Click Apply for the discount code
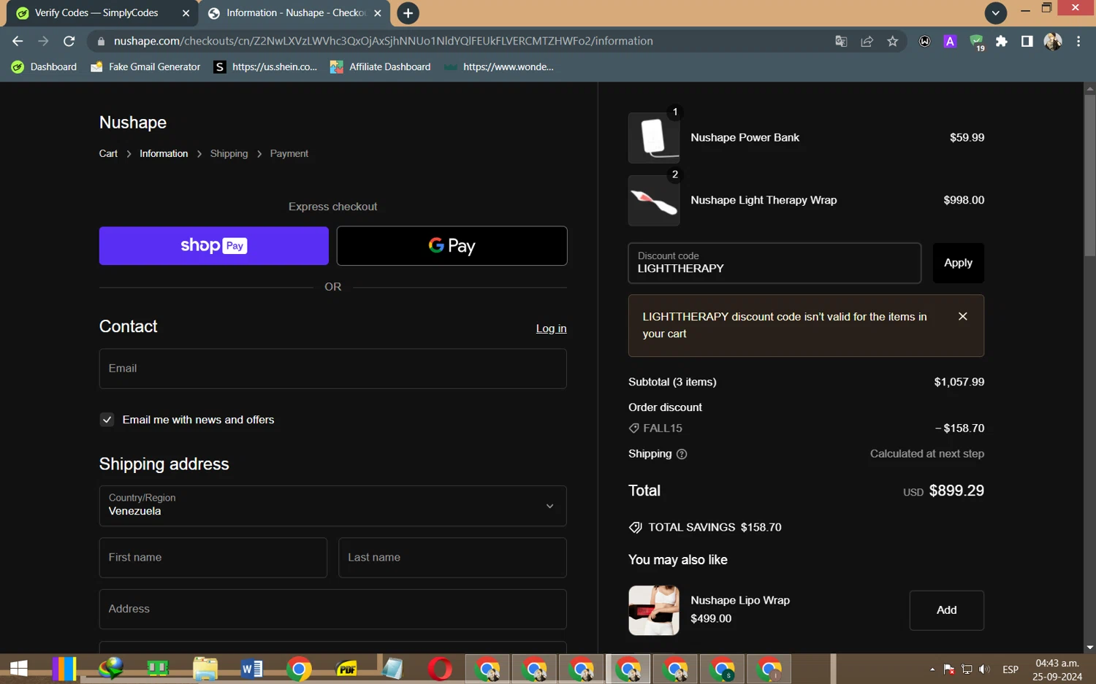This screenshot has width=1096, height=684. [x=959, y=263]
